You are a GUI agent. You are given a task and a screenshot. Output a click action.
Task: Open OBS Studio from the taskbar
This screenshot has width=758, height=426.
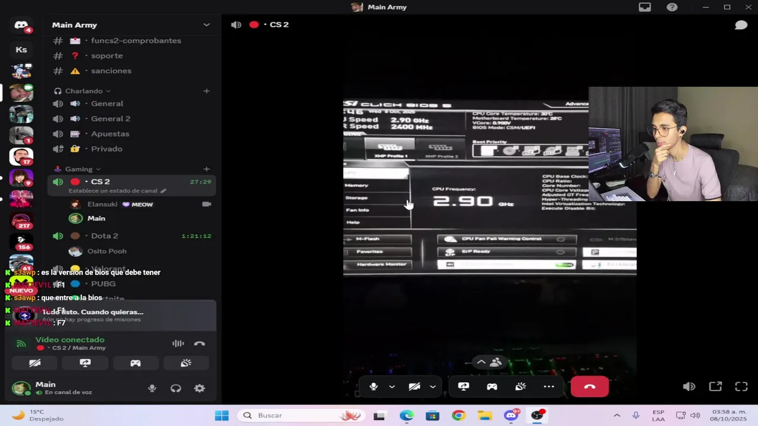pos(538,415)
